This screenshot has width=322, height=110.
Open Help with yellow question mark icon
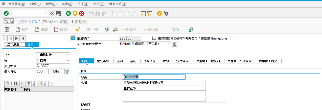pos(159,13)
